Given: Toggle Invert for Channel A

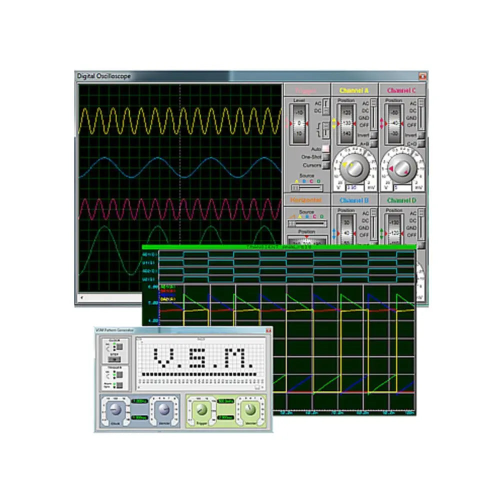Looking at the screenshot, I should [x=373, y=135].
